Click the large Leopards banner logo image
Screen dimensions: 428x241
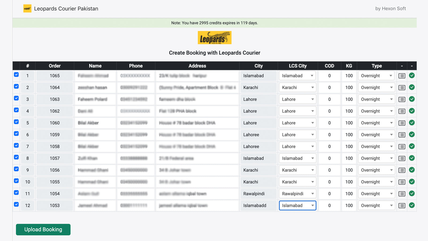coord(215,38)
